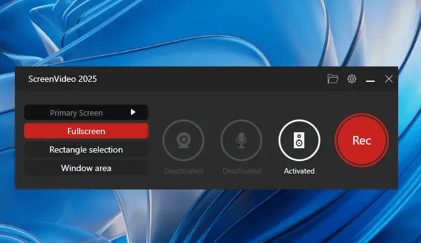This screenshot has width=421, height=243.
Task: Enable webcam capture circle icon
Action: pyautogui.click(x=183, y=140)
